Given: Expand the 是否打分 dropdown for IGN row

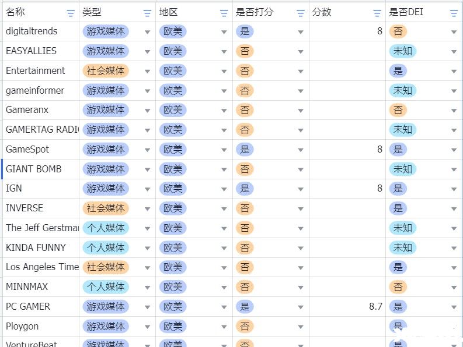Looking at the screenshot, I should coord(301,189).
